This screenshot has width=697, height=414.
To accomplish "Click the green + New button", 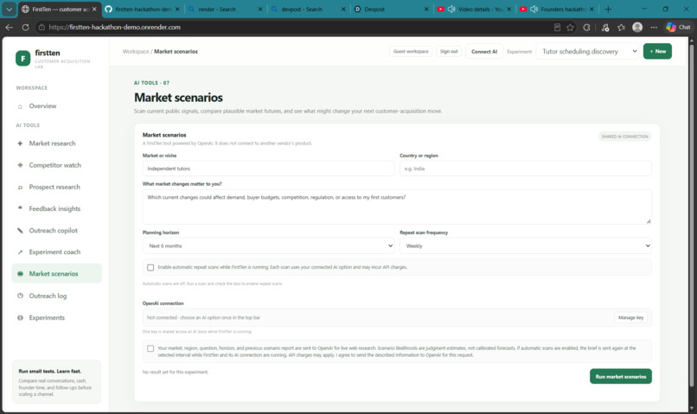I will tap(657, 52).
